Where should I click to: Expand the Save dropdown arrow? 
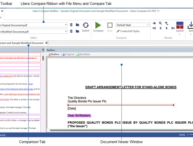point(191,35)
